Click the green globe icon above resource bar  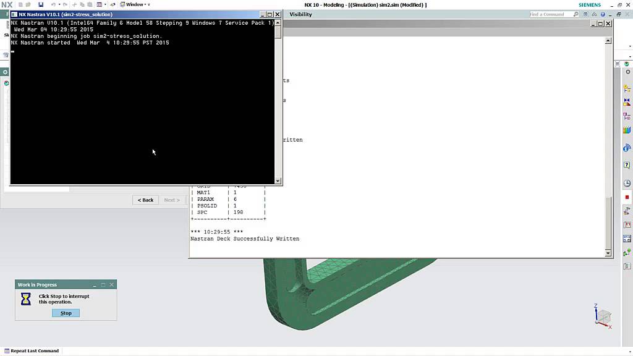coord(627,64)
